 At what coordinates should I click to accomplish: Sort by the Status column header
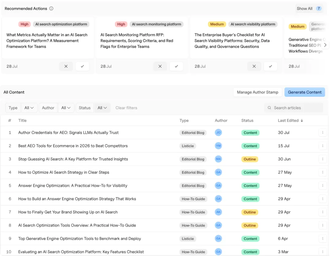247,120
